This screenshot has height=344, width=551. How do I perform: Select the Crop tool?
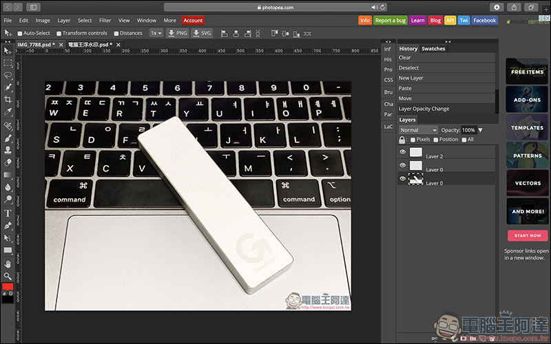click(x=8, y=100)
